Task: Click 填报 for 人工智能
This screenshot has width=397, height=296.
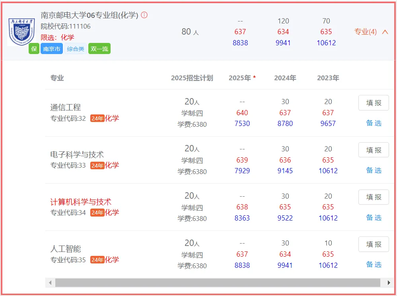Action: [x=374, y=244]
